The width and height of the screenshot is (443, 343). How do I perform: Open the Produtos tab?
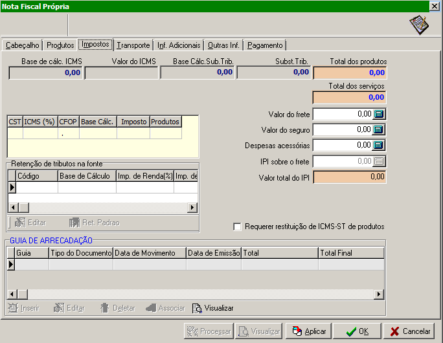60,45
